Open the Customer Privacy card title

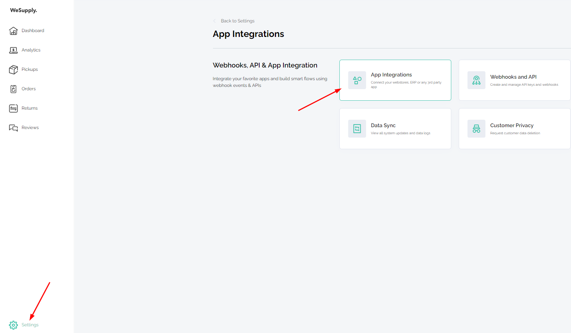[512, 125]
